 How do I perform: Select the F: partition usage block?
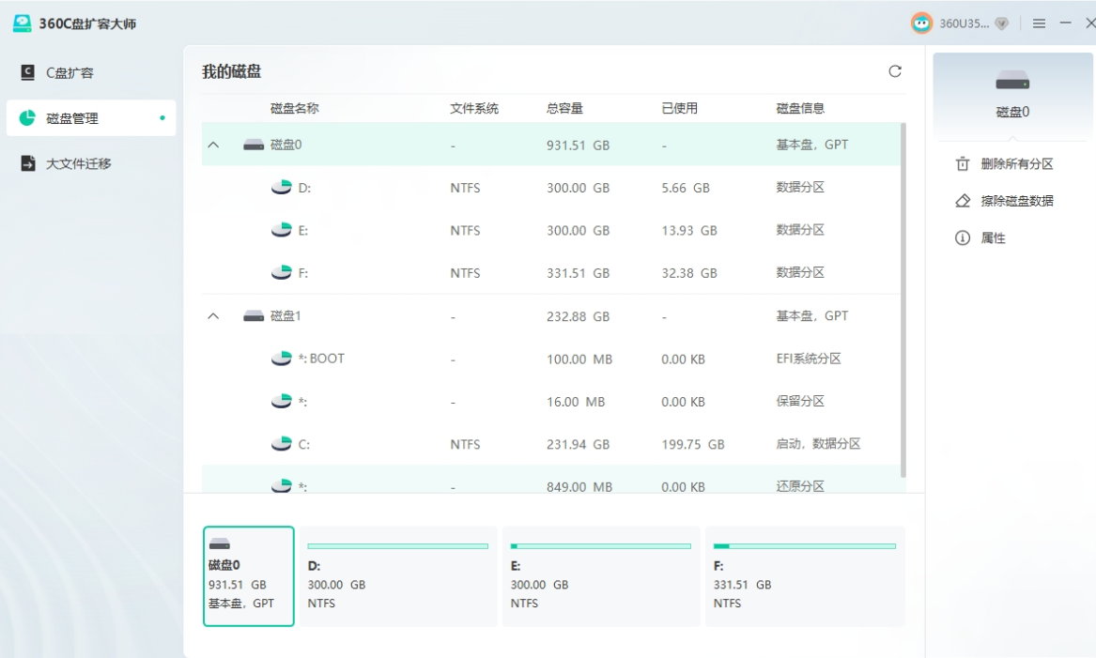point(805,576)
